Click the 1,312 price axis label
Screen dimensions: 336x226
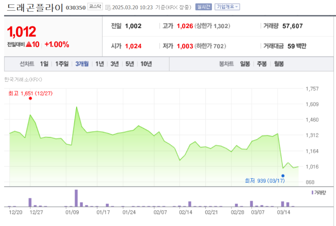point(312,135)
